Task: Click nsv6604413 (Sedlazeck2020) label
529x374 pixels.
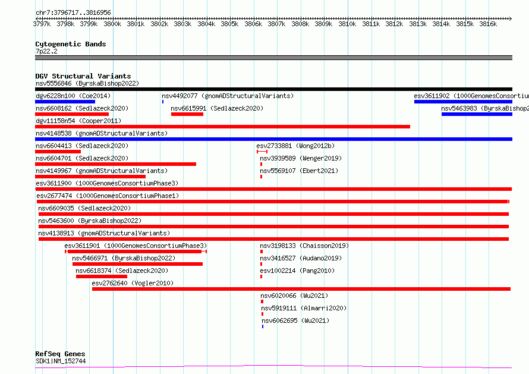Action: click(82, 146)
